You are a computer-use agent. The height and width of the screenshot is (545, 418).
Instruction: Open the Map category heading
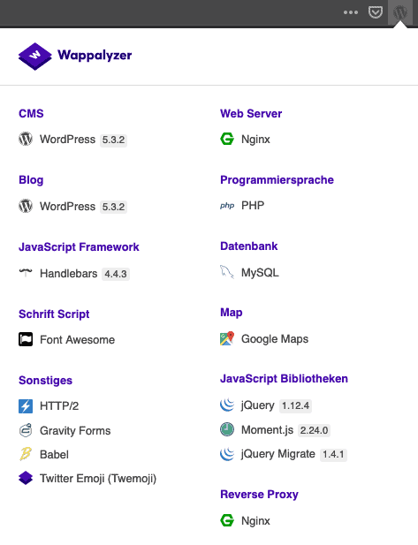232,313
